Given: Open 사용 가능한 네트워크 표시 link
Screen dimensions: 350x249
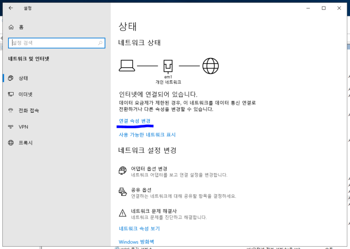Looking at the screenshot, I should (x=147, y=135).
